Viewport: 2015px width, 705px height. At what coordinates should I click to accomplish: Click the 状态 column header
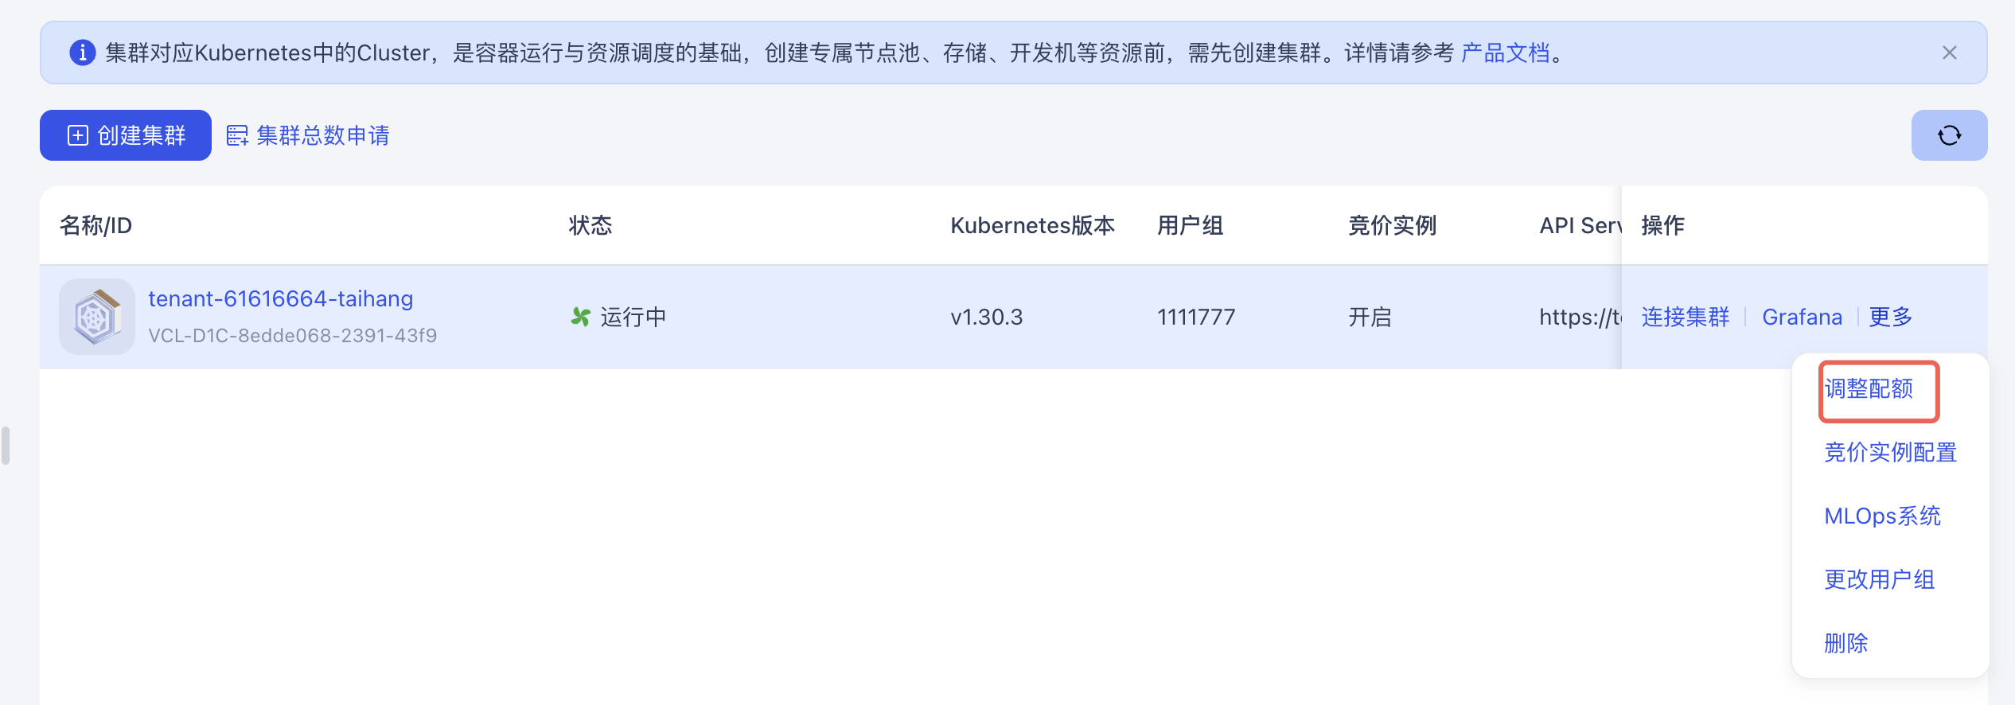point(590,226)
